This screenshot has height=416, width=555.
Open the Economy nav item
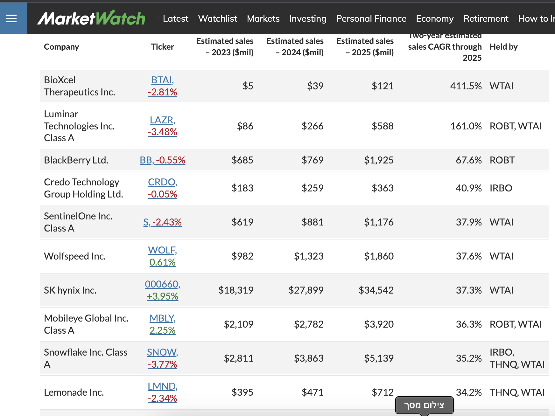(x=435, y=18)
